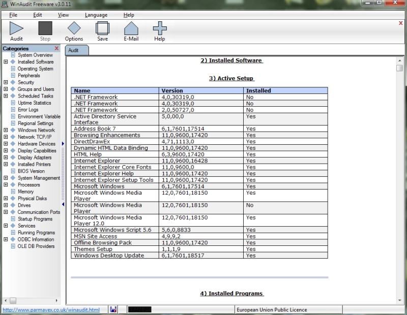Click the Name column header

pos(115,90)
